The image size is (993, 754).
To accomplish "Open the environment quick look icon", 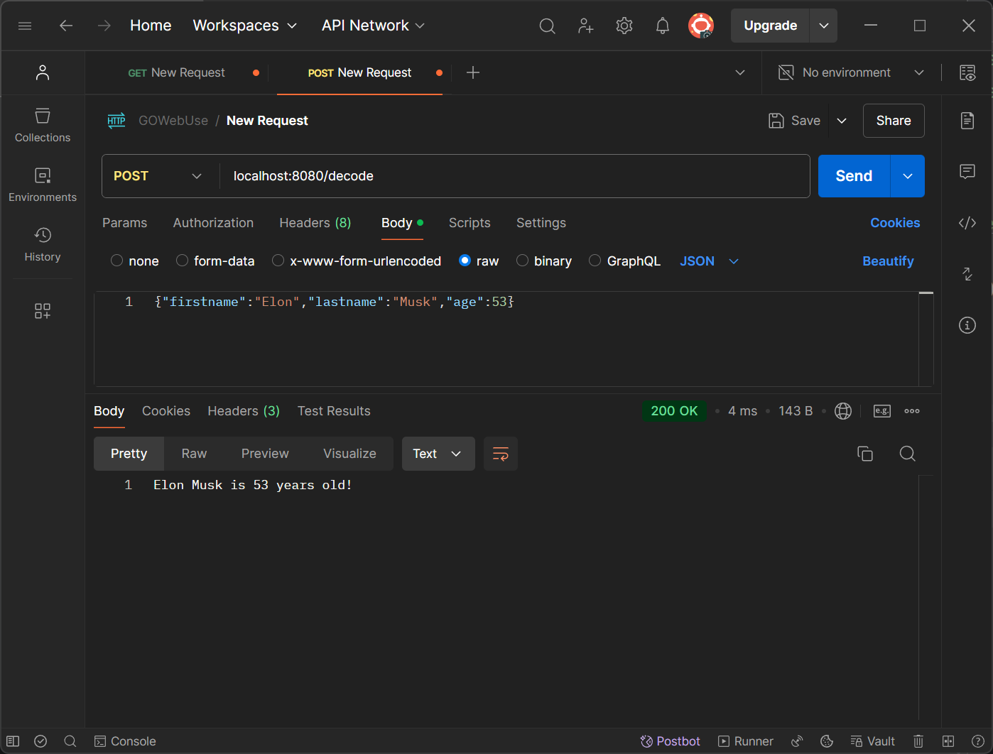I will coord(967,72).
